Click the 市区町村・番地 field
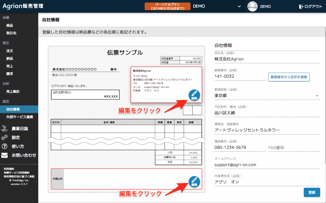 [267, 113]
